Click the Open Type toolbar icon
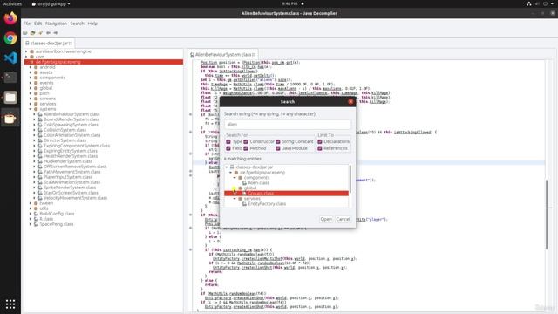The height and width of the screenshot is (314, 558). tap(33, 33)
